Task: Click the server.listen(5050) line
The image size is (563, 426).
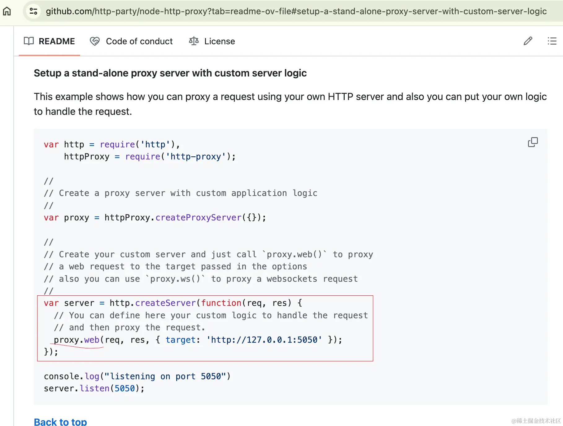Action: [x=94, y=389]
